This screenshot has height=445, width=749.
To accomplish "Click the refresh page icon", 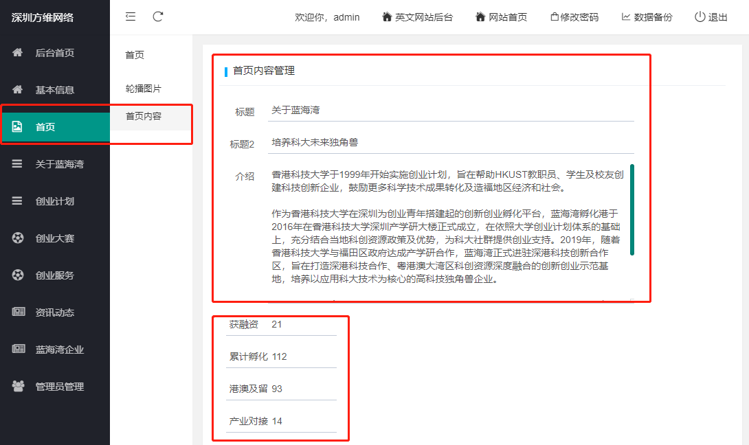I will coord(158,16).
